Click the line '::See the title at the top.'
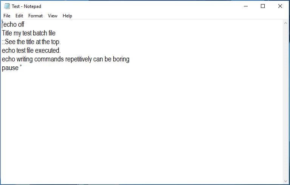 tap(31, 42)
